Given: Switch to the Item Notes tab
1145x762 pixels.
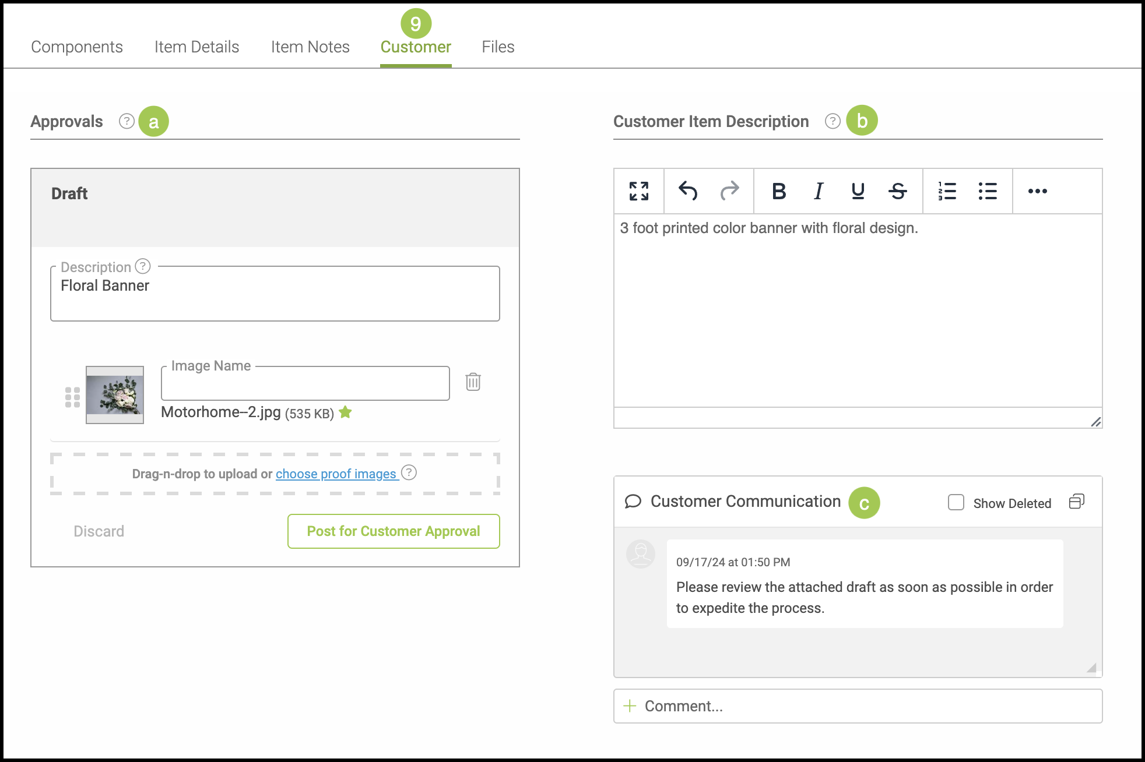Looking at the screenshot, I should pyautogui.click(x=310, y=47).
